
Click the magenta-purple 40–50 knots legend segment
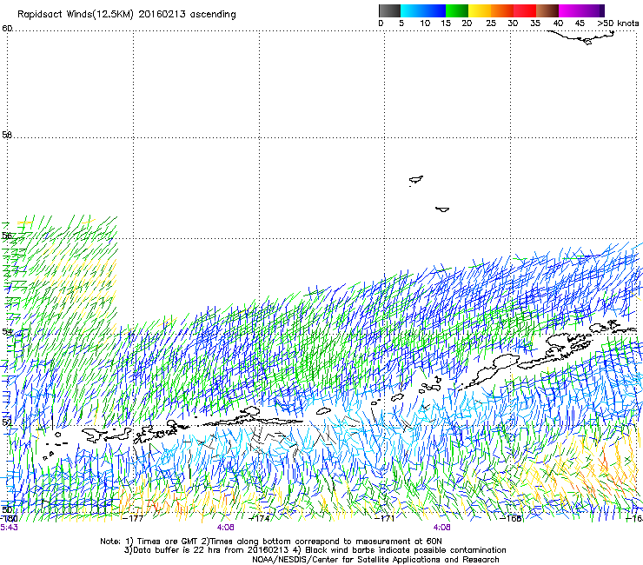point(581,10)
